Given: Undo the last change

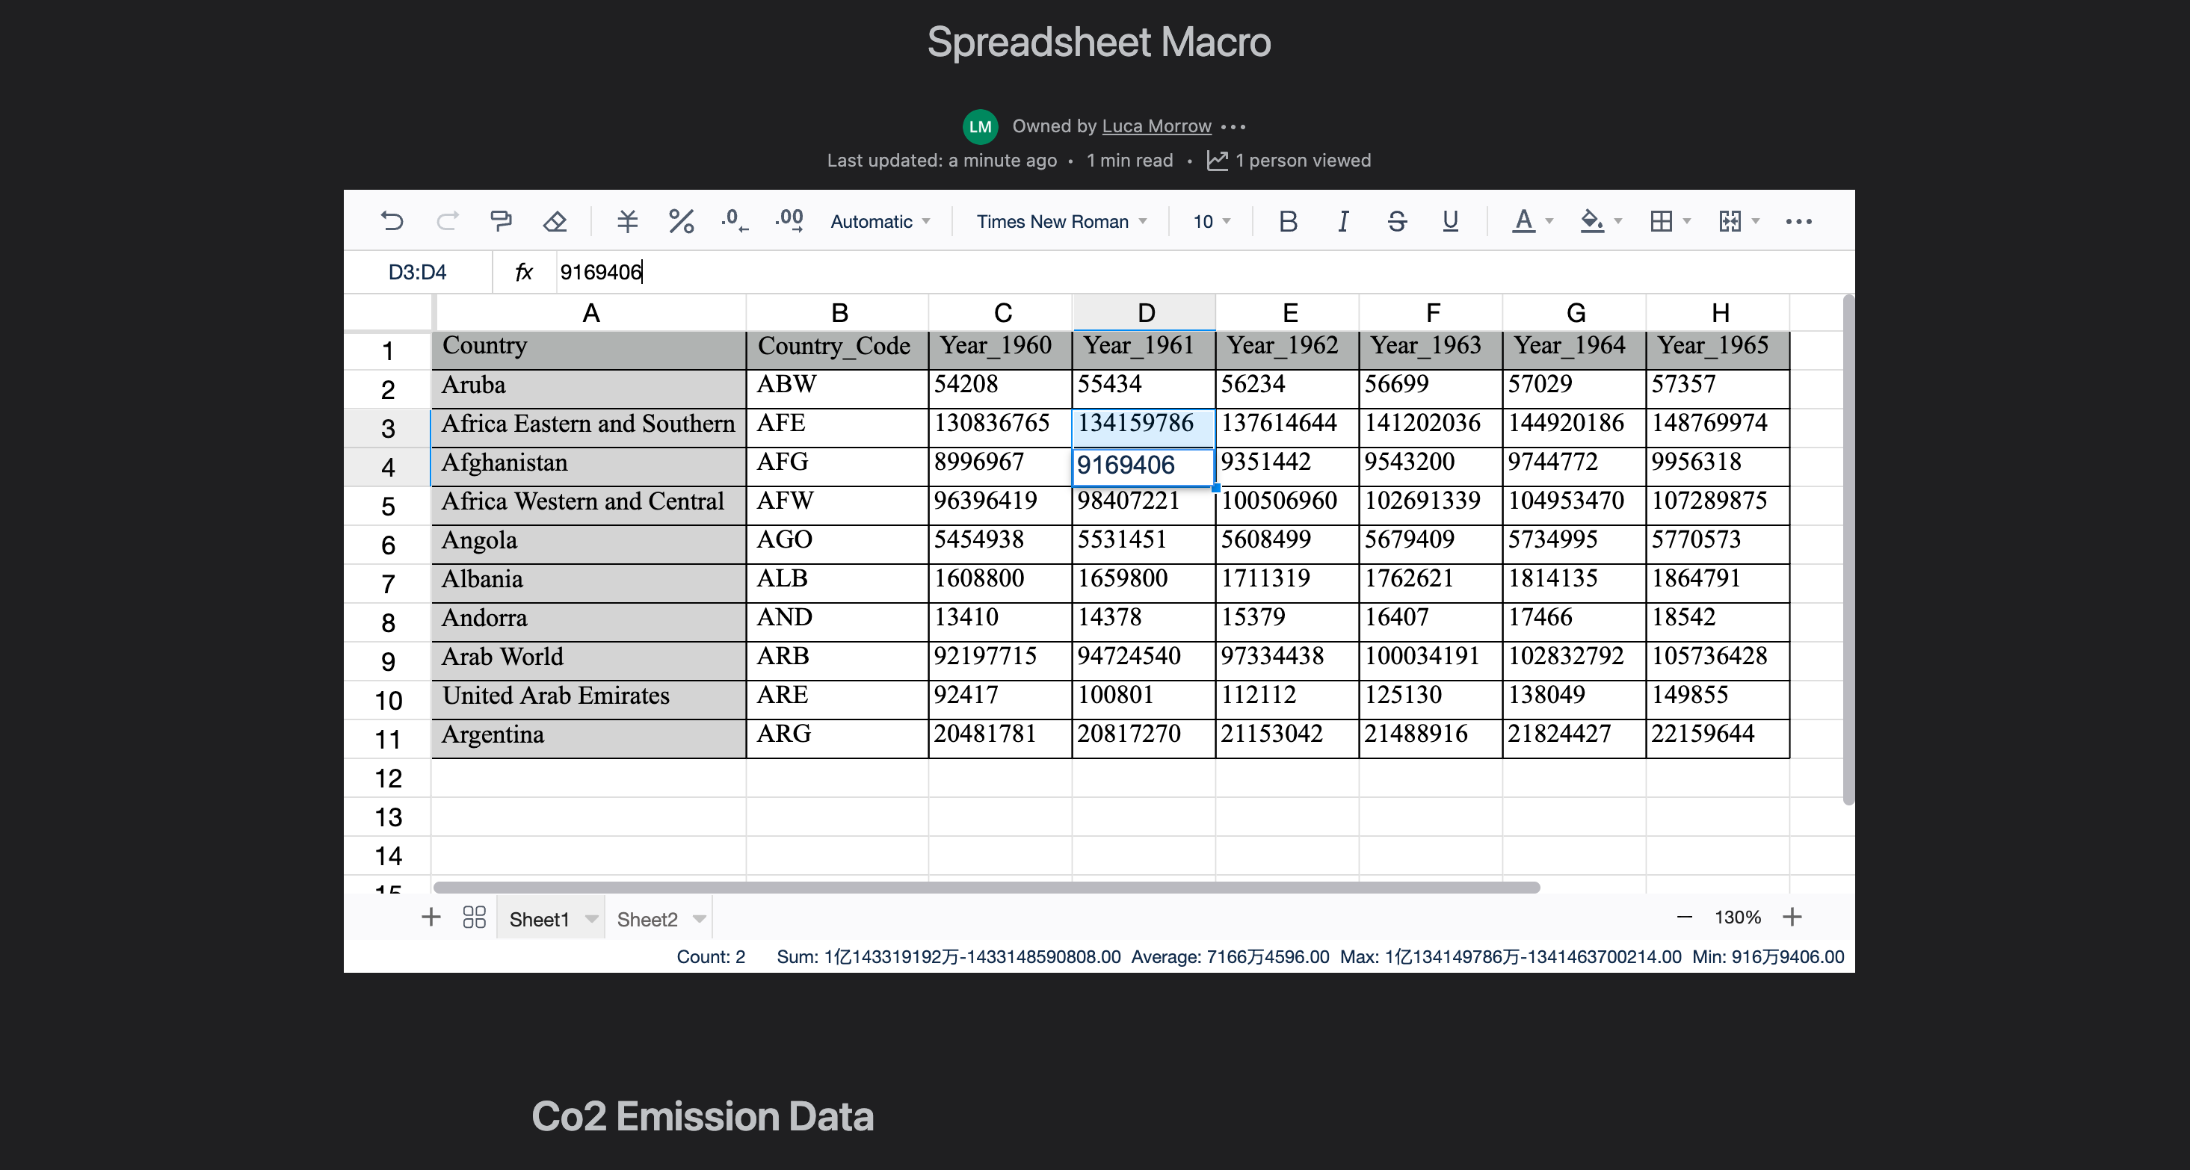Looking at the screenshot, I should point(391,221).
